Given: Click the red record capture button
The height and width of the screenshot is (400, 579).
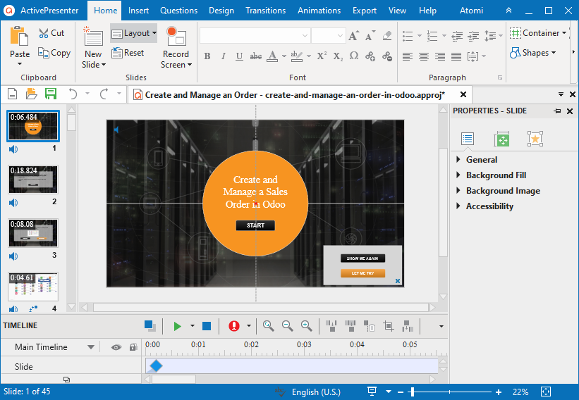Looking at the screenshot, I should coord(233,326).
